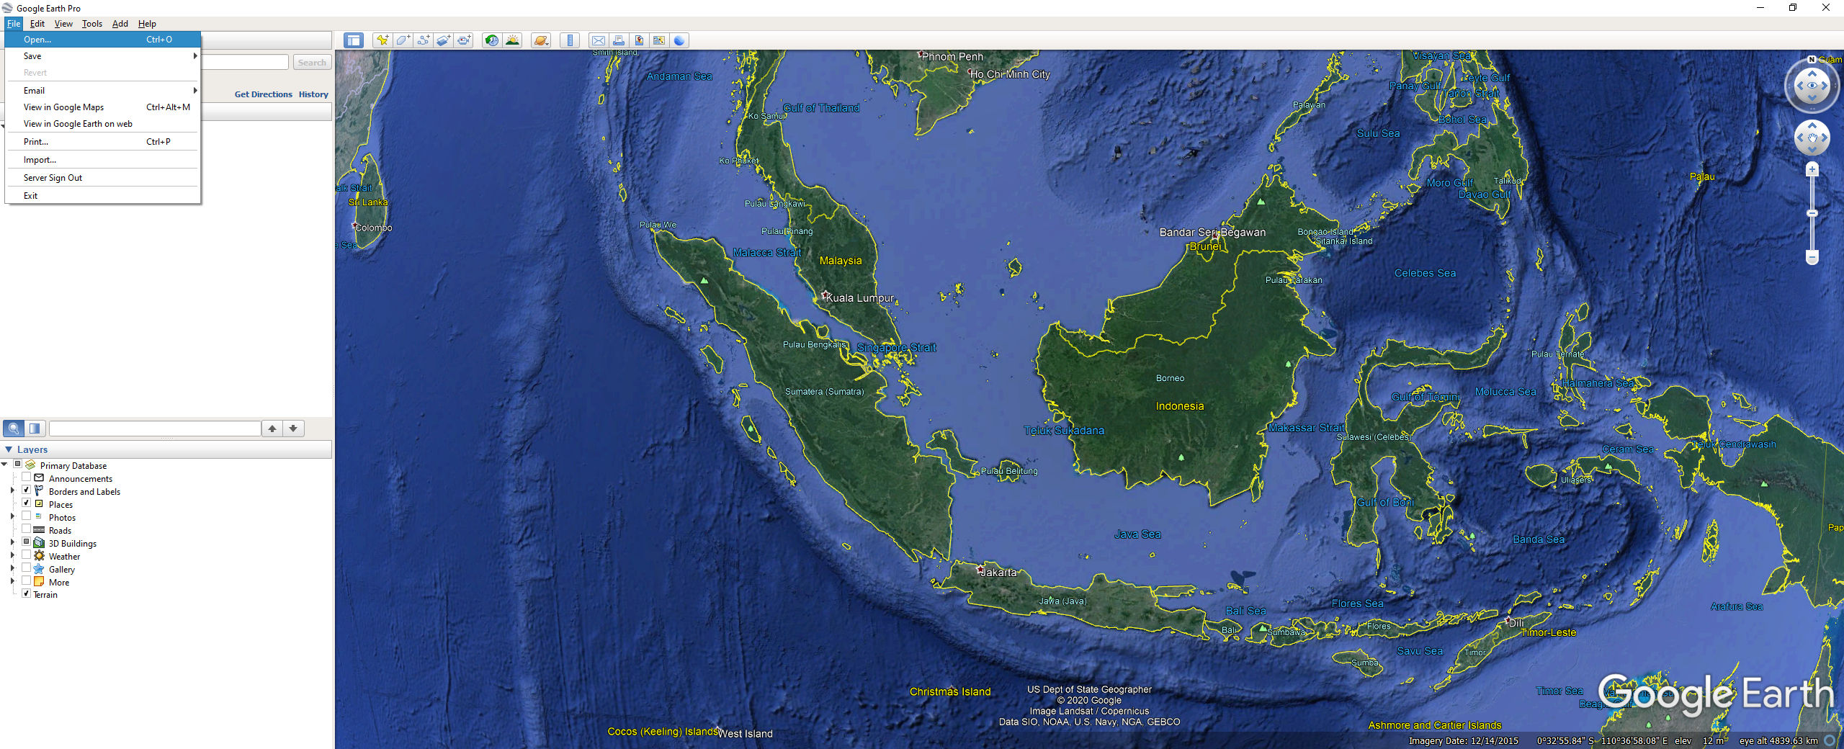Add a path using toolbar icon

[424, 40]
